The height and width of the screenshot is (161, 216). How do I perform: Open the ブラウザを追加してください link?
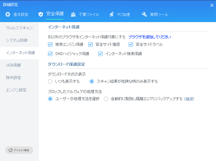click(149, 37)
